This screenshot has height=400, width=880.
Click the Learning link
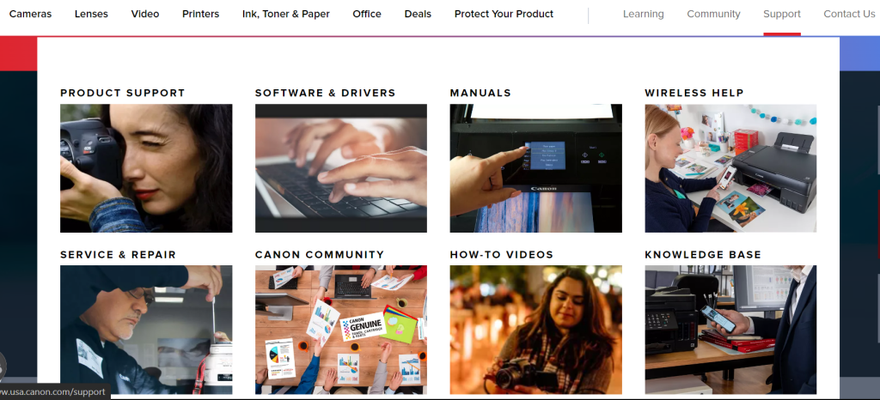[x=643, y=14]
